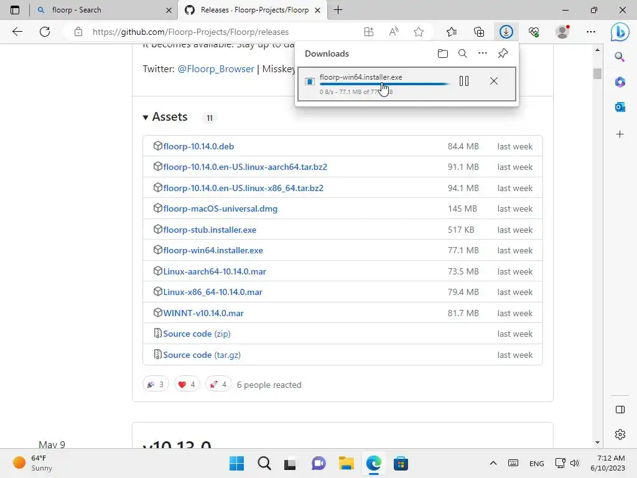Open the Chat app on the taskbar

[x=318, y=463]
